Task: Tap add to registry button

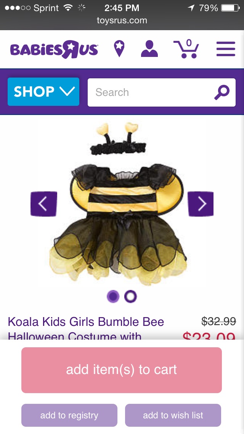Action: tap(69, 415)
